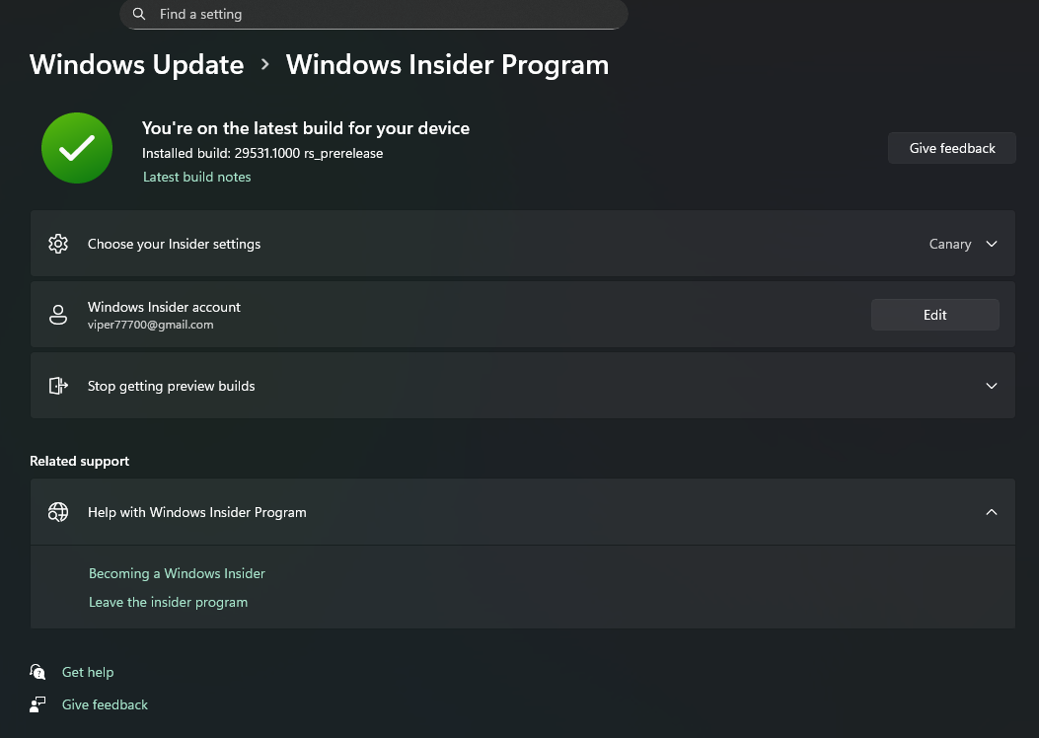Open Leave the insider program link

tap(169, 602)
